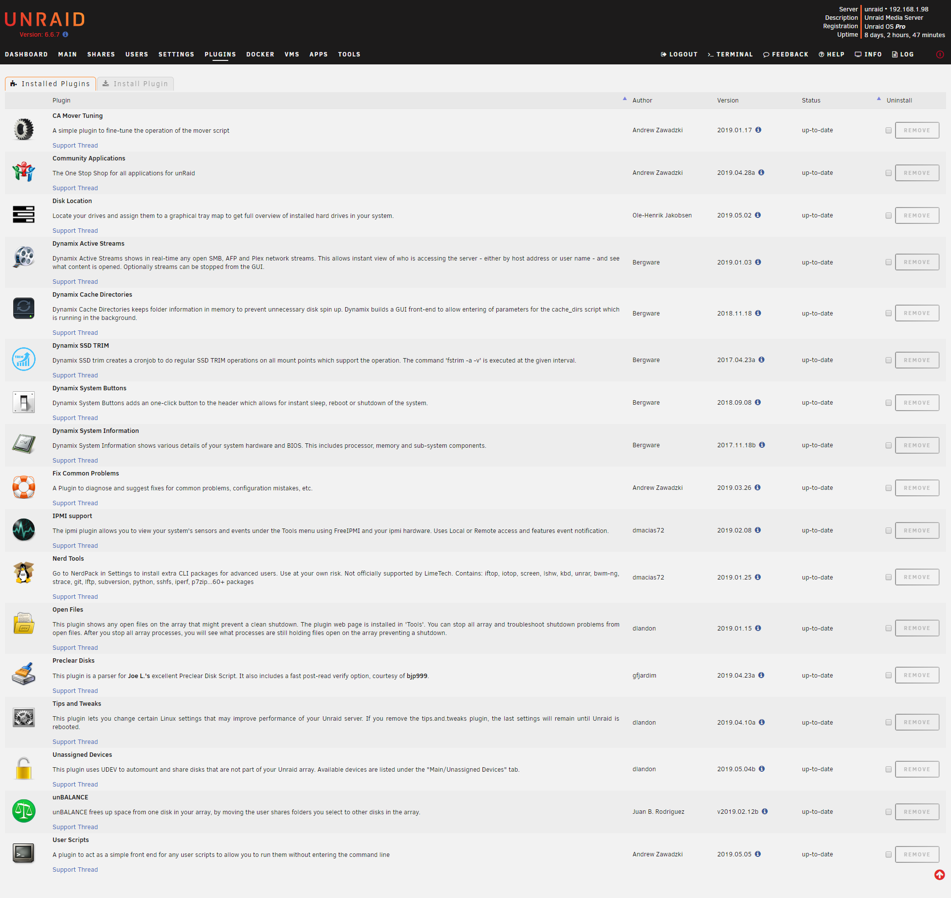
Task: Open the Terminal from the header
Action: (x=730, y=54)
